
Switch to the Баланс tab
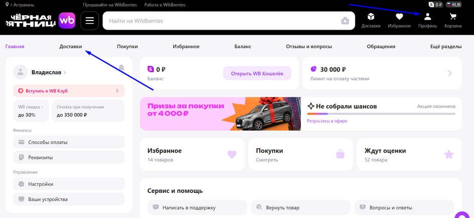(x=243, y=47)
